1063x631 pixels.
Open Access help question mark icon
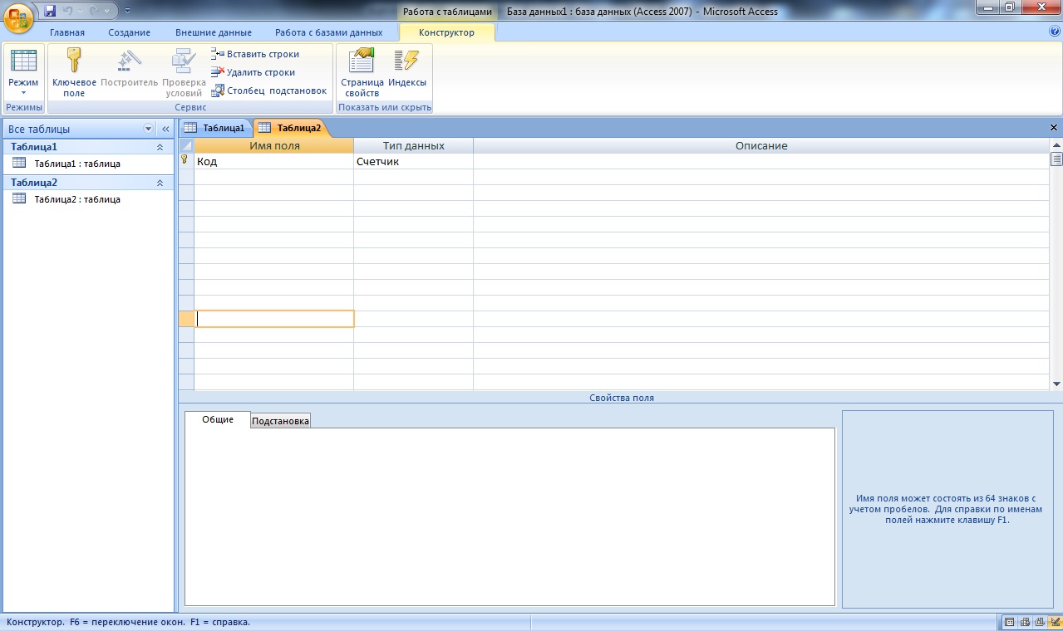pyautogui.click(x=1055, y=32)
